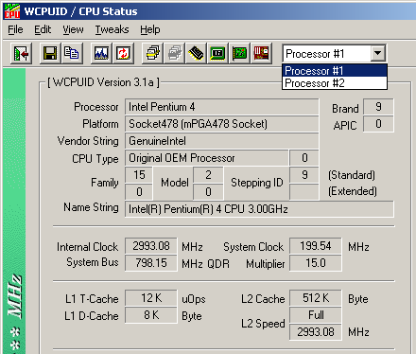Click the MHz QDR label
Image resolution: width=416 pixels, height=354 pixels.
coord(206,264)
